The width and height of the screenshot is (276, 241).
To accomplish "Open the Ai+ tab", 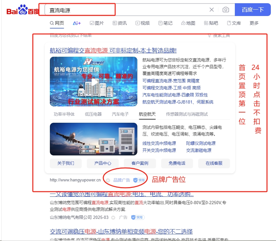I will 77,23.
